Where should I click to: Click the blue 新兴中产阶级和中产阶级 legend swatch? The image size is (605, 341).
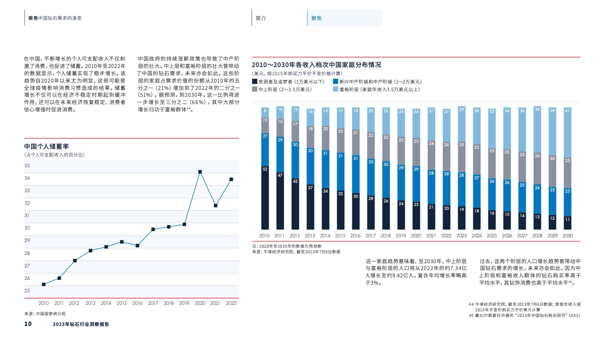(x=335, y=81)
